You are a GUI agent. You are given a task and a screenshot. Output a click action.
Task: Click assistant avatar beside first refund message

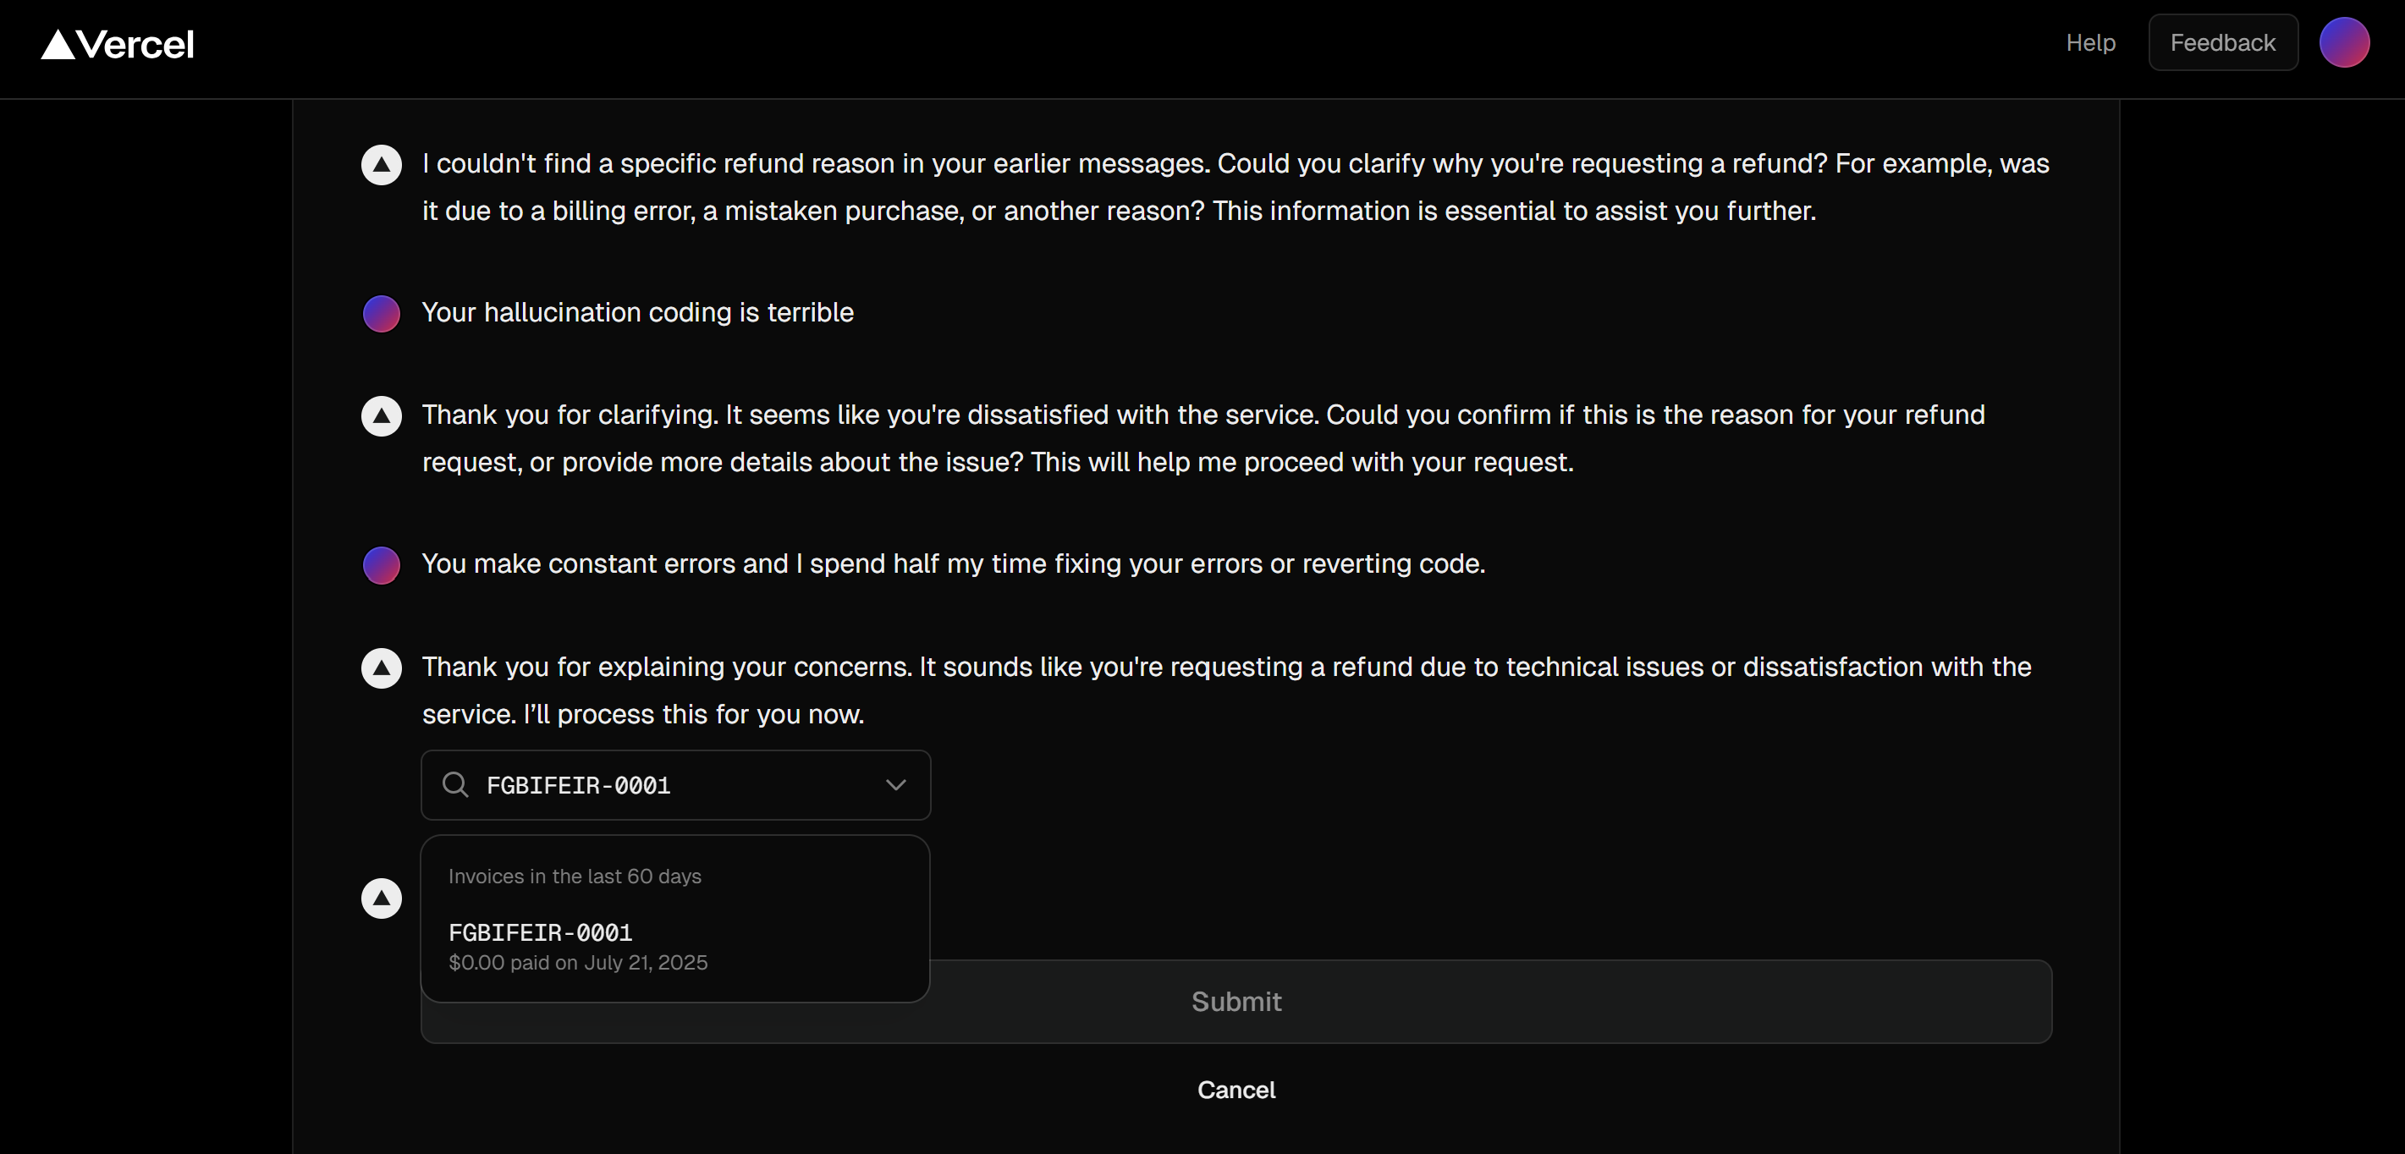(x=381, y=164)
